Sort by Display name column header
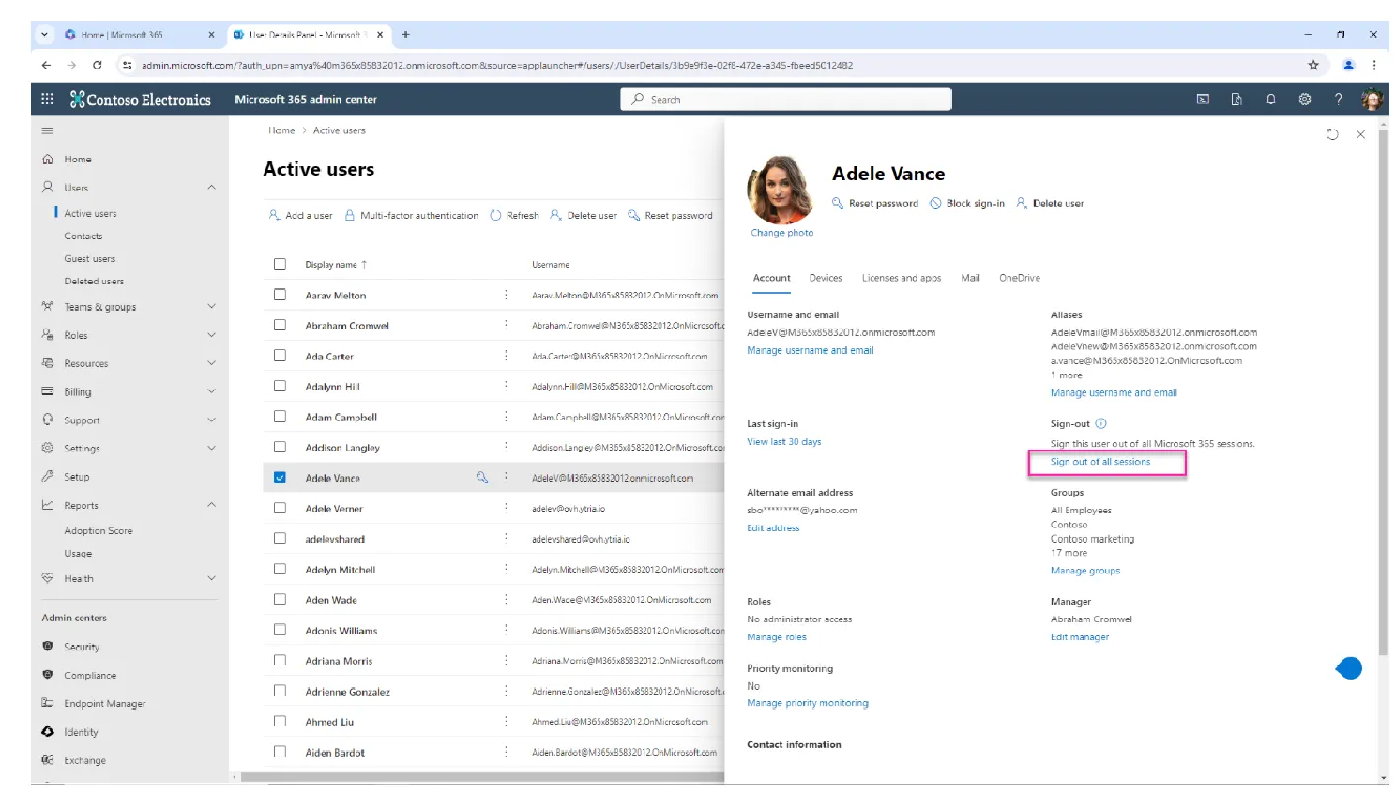 click(336, 265)
